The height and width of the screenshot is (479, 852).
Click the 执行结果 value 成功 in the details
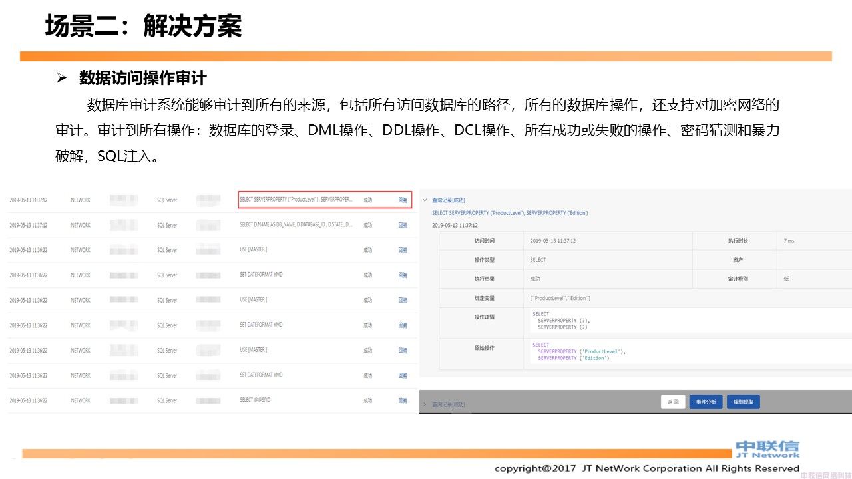click(535, 279)
